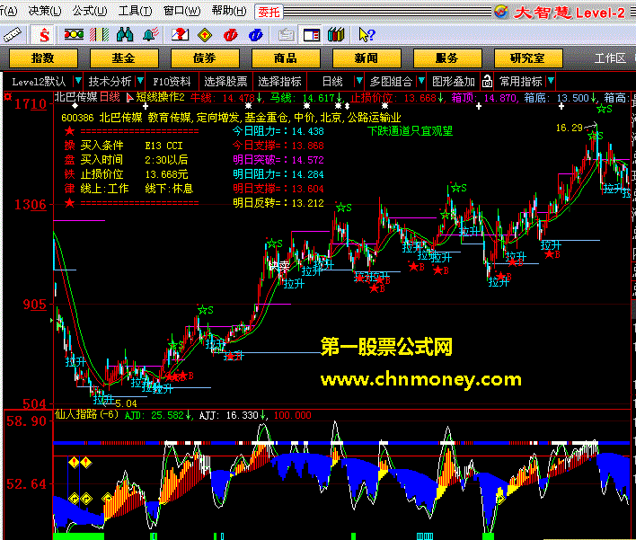
Task: Click the yellow diamond arrow sign icon
Action: click(205, 35)
